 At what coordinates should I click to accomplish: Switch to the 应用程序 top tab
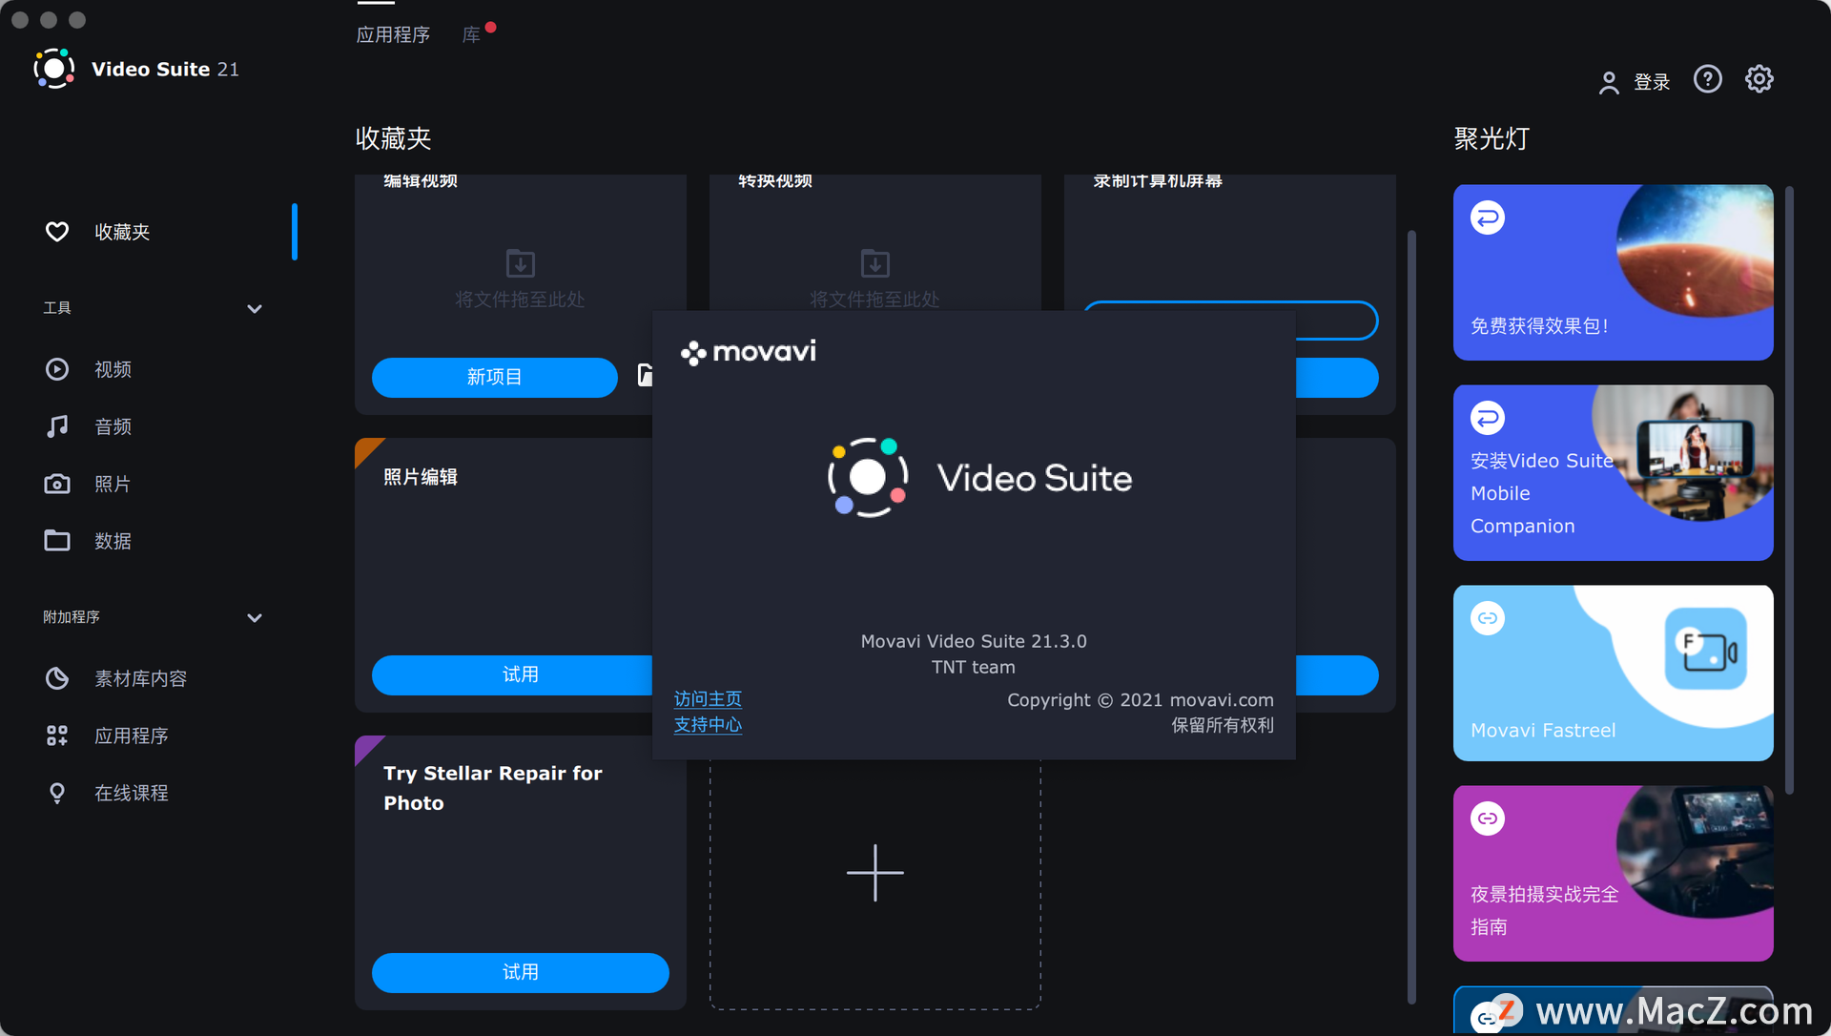pos(393,34)
